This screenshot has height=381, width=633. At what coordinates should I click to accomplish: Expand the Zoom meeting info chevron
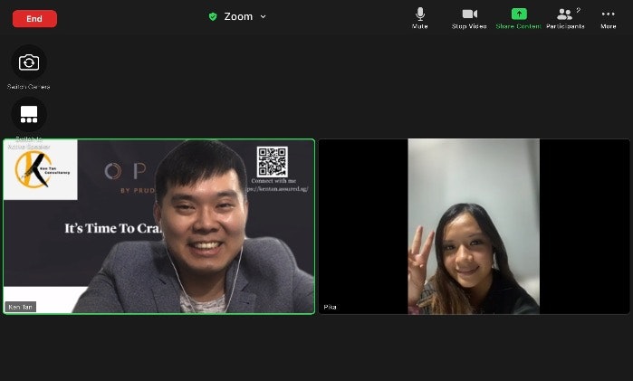[x=264, y=16]
